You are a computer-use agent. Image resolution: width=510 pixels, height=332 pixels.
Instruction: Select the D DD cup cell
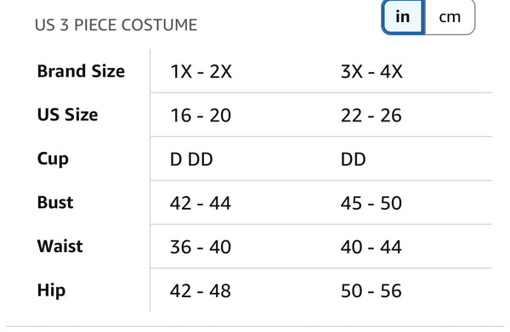click(191, 160)
